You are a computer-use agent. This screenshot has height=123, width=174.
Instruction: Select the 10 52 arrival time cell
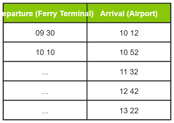129,52
